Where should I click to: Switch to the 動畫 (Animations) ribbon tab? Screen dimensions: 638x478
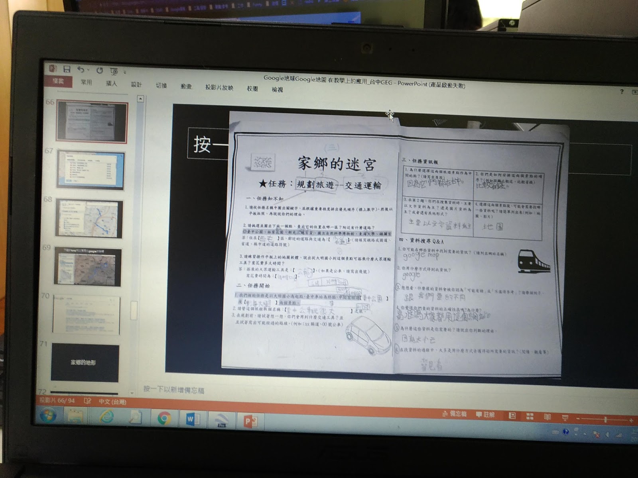tap(186, 86)
